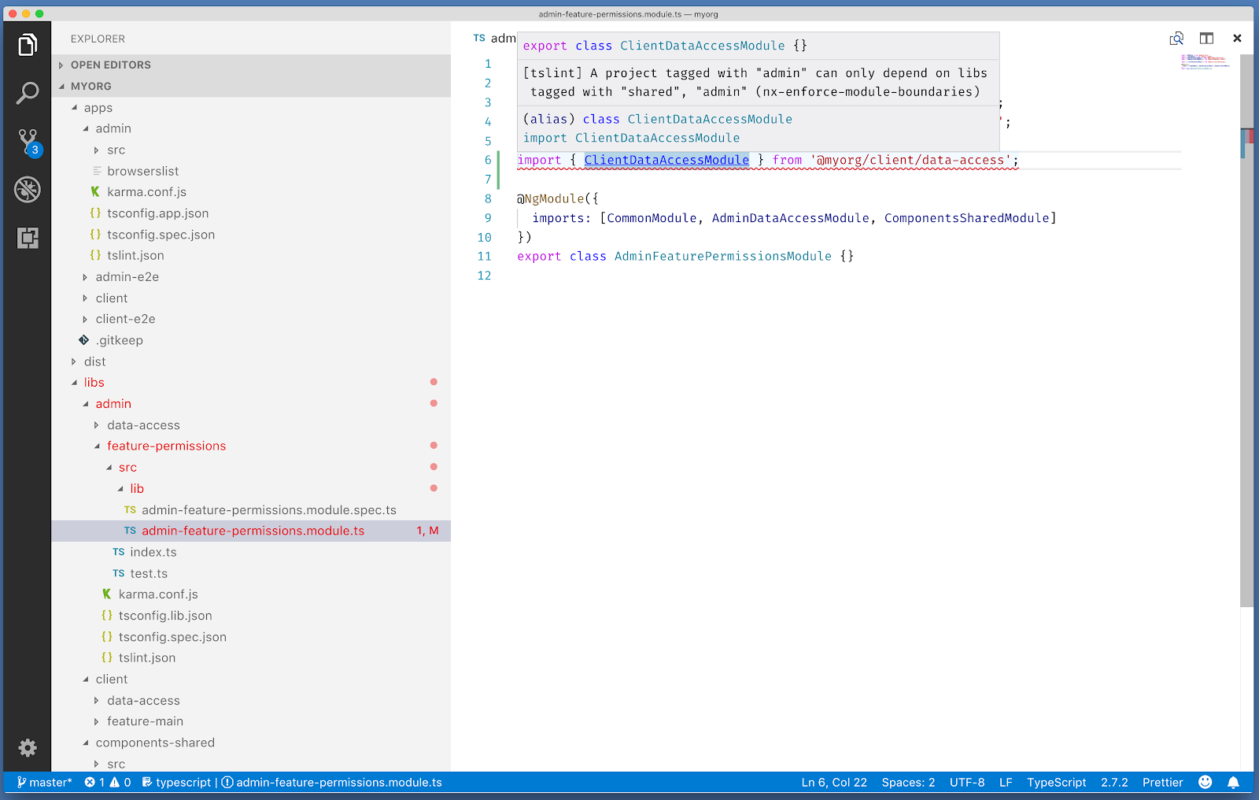Viewport: 1259px width, 800px height.
Task: Change the TypeScript language mode
Action: point(1056,782)
